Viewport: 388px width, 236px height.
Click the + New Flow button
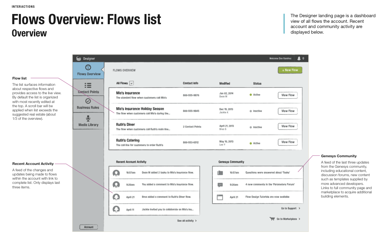tap(290, 70)
